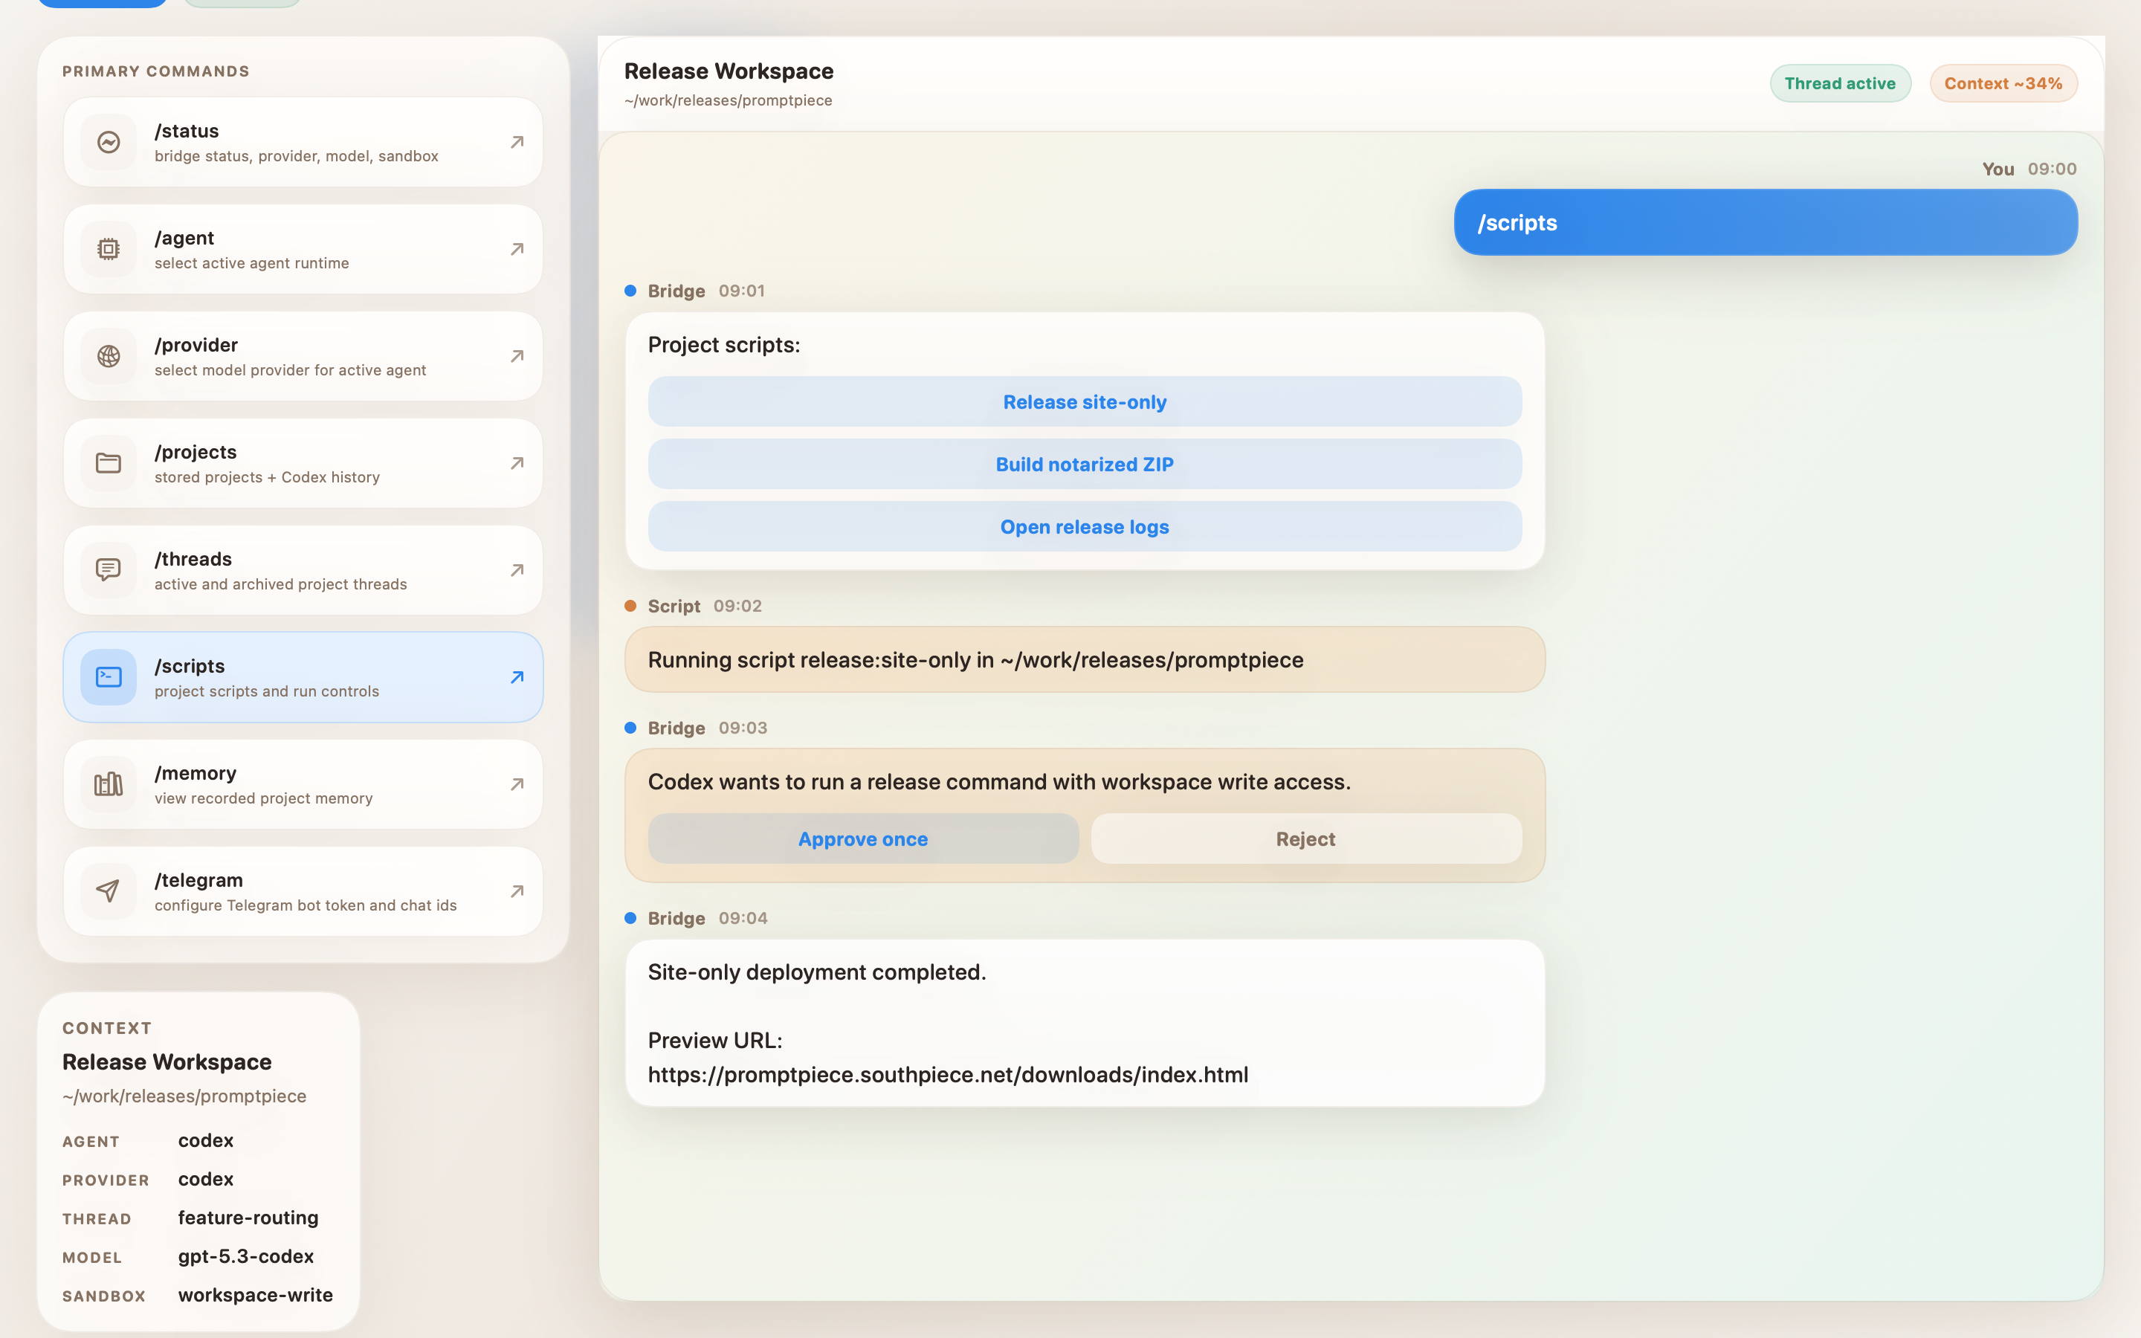
Task: Click the Thread active badge
Action: (x=1840, y=83)
